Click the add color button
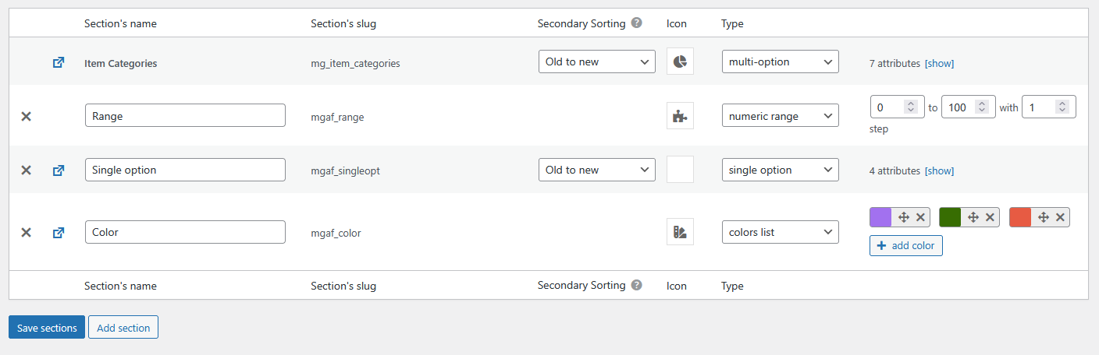Screen dimensions: 1099x355 [905, 246]
